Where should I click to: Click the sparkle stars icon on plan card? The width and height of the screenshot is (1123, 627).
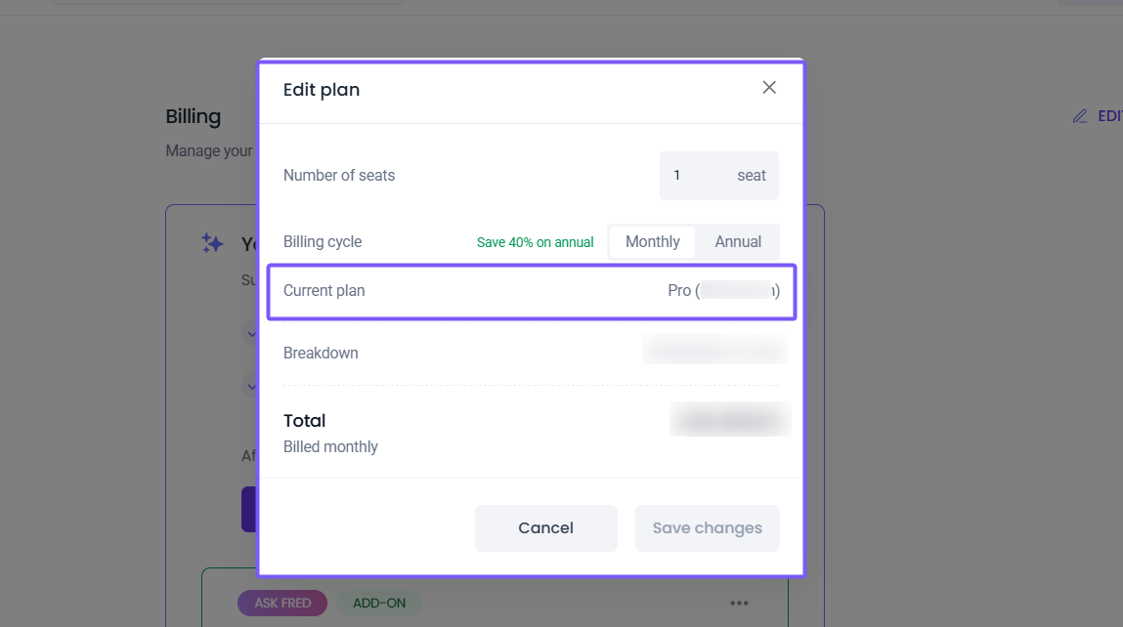[x=212, y=243]
